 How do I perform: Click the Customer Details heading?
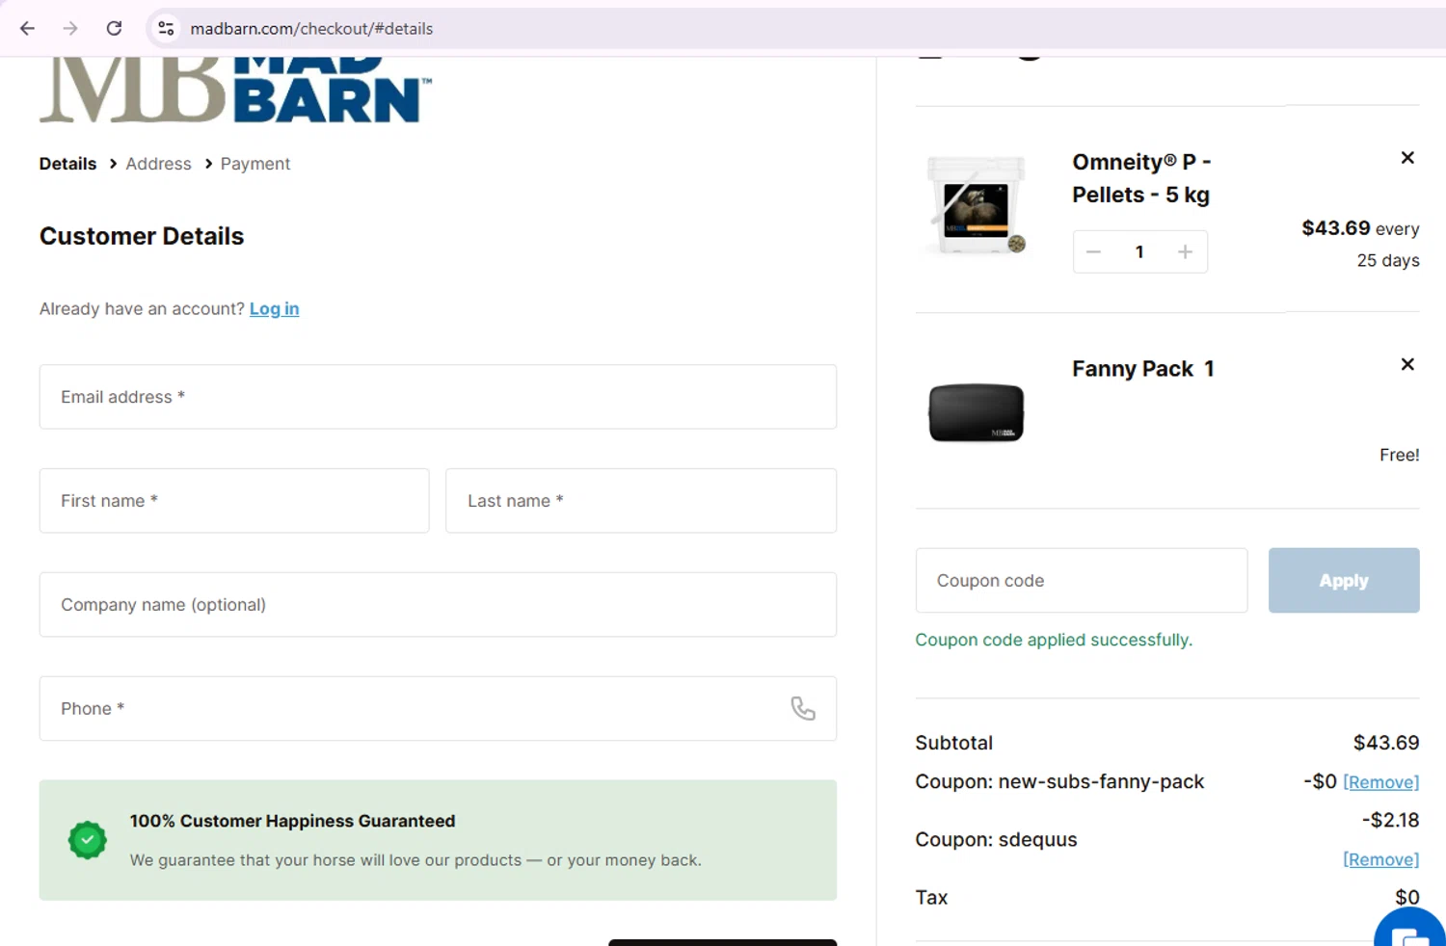click(x=142, y=236)
